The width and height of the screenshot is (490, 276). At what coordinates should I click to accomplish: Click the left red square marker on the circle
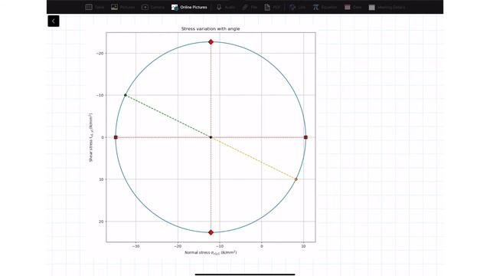coord(116,137)
